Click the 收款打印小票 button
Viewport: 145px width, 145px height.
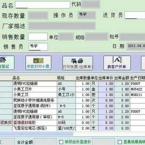tap(38, 63)
